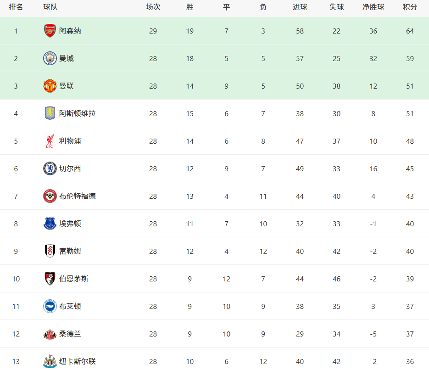
Task: Click the Aston Villa crest icon
Action: 50,114
